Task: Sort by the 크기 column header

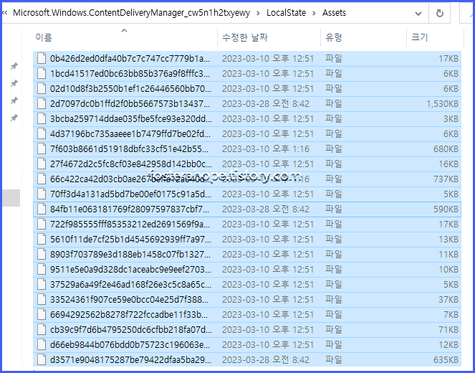Action: [x=420, y=37]
